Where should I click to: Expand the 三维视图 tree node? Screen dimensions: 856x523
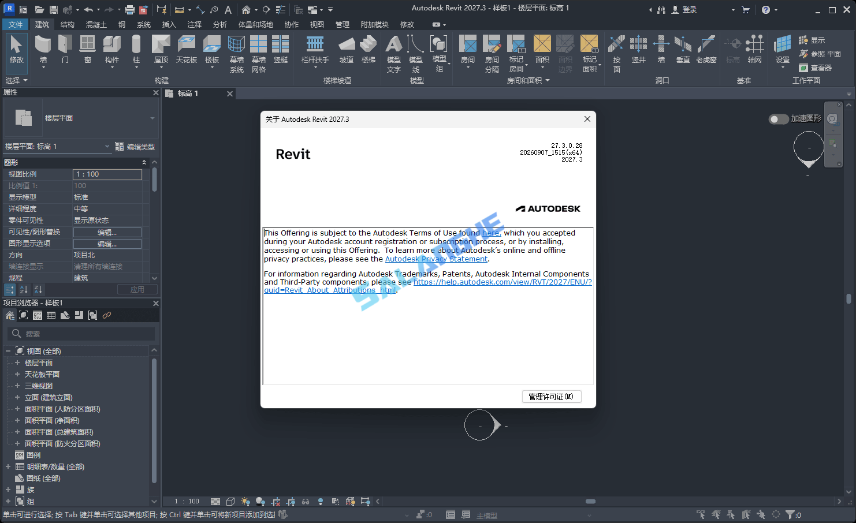17,386
